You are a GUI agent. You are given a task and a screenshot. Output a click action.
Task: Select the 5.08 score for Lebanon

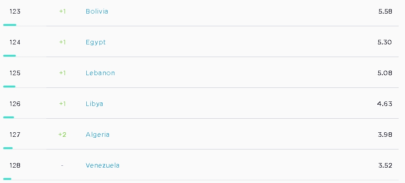pos(385,73)
